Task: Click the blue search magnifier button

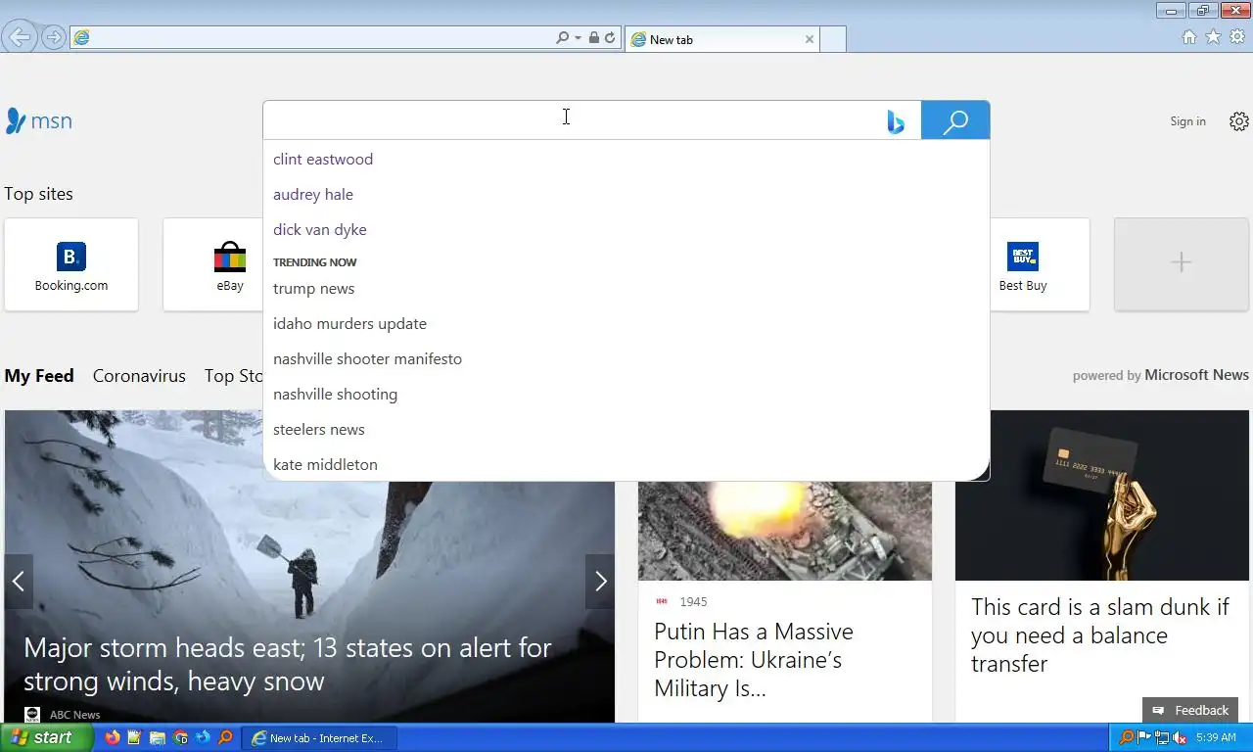Action: 955,120
